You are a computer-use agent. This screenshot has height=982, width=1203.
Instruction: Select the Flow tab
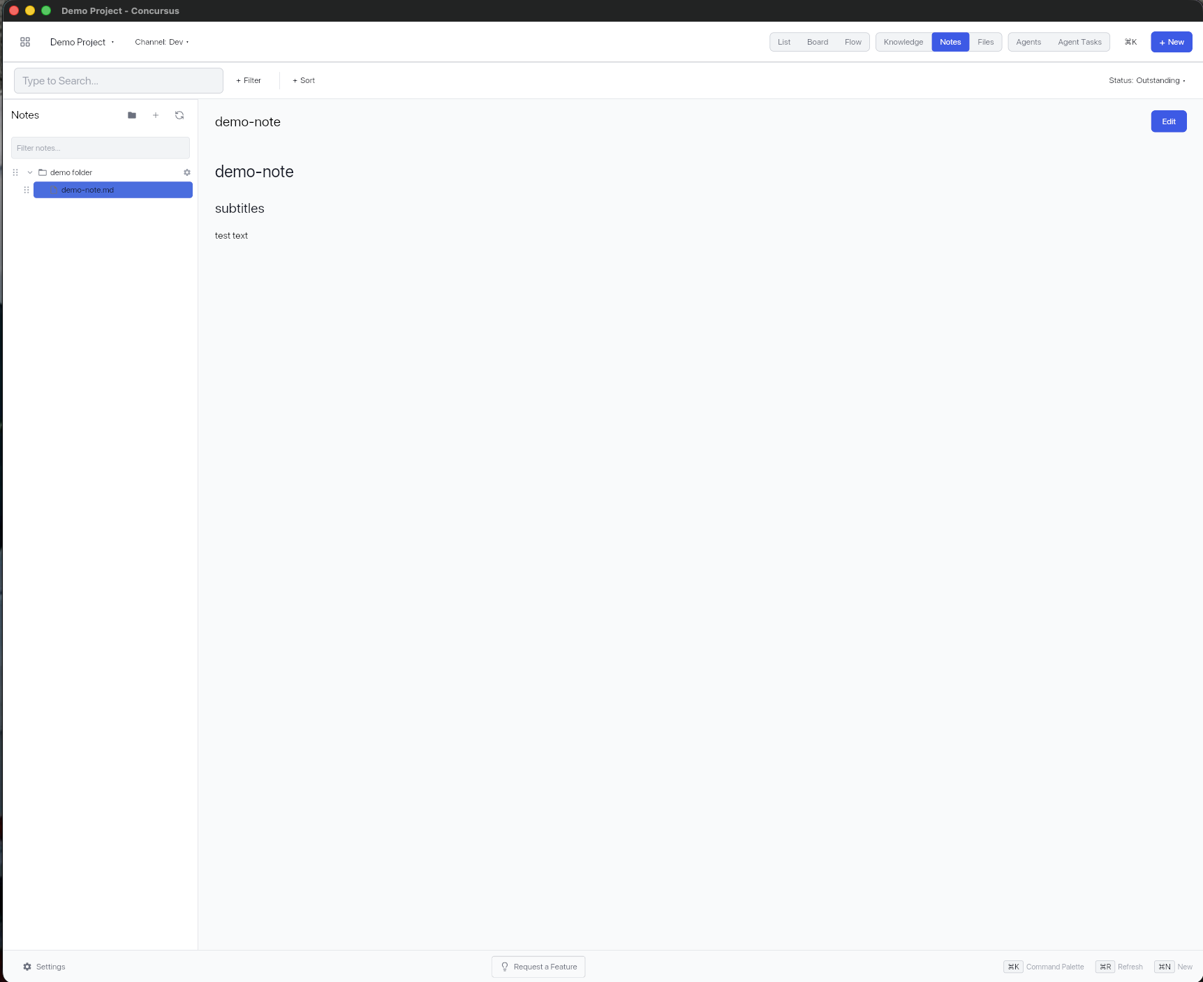pyautogui.click(x=853, y=42)
